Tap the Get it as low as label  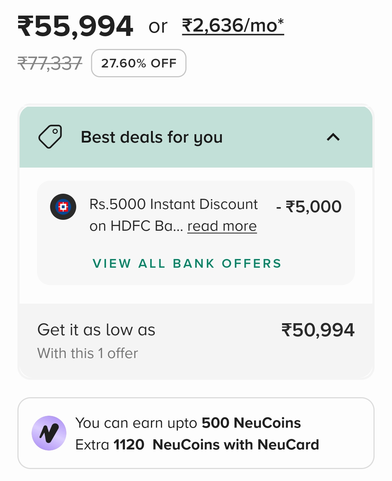96,330
